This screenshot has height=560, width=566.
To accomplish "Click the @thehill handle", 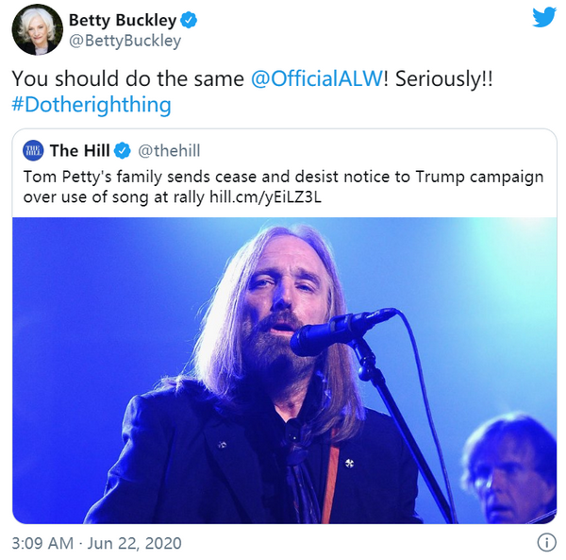I will coord(170,151).
